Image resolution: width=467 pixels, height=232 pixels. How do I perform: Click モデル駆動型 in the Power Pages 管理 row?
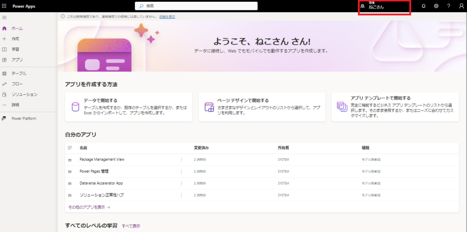pyautogui.click(x=371, y=171)
